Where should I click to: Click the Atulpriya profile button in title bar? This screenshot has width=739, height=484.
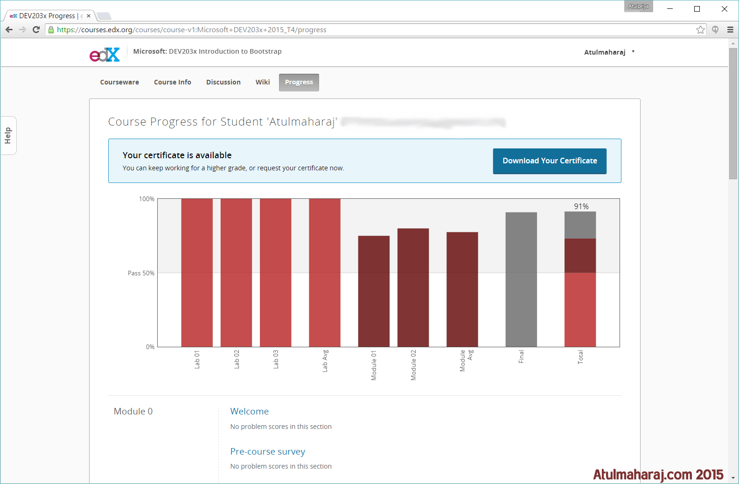[x=638, y=6]
